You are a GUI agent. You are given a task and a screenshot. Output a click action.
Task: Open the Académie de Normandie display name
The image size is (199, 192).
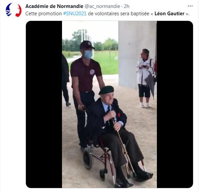[54, 6]
